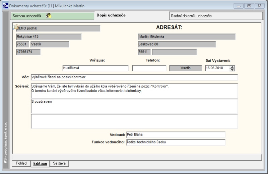Click the empty third message text area
This screenshot has width=268, height=174.
134,121
